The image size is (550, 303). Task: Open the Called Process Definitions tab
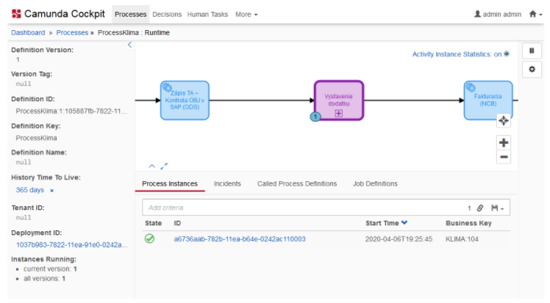[x=297, y=183]
